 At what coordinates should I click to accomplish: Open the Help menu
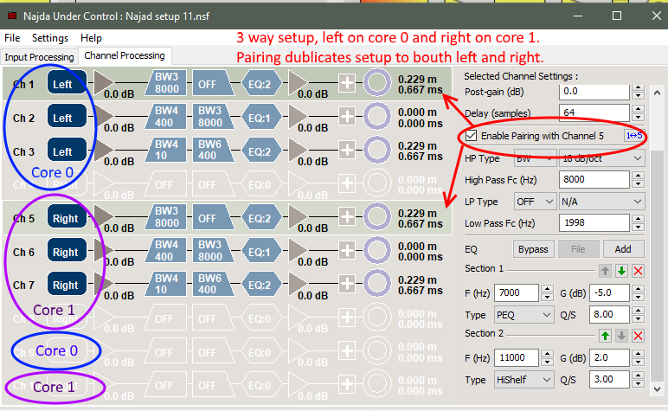[x=91, y=38]
